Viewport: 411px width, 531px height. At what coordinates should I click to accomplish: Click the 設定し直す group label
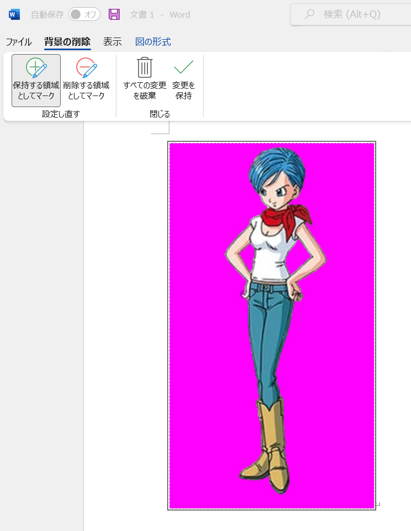click(61, 114)
